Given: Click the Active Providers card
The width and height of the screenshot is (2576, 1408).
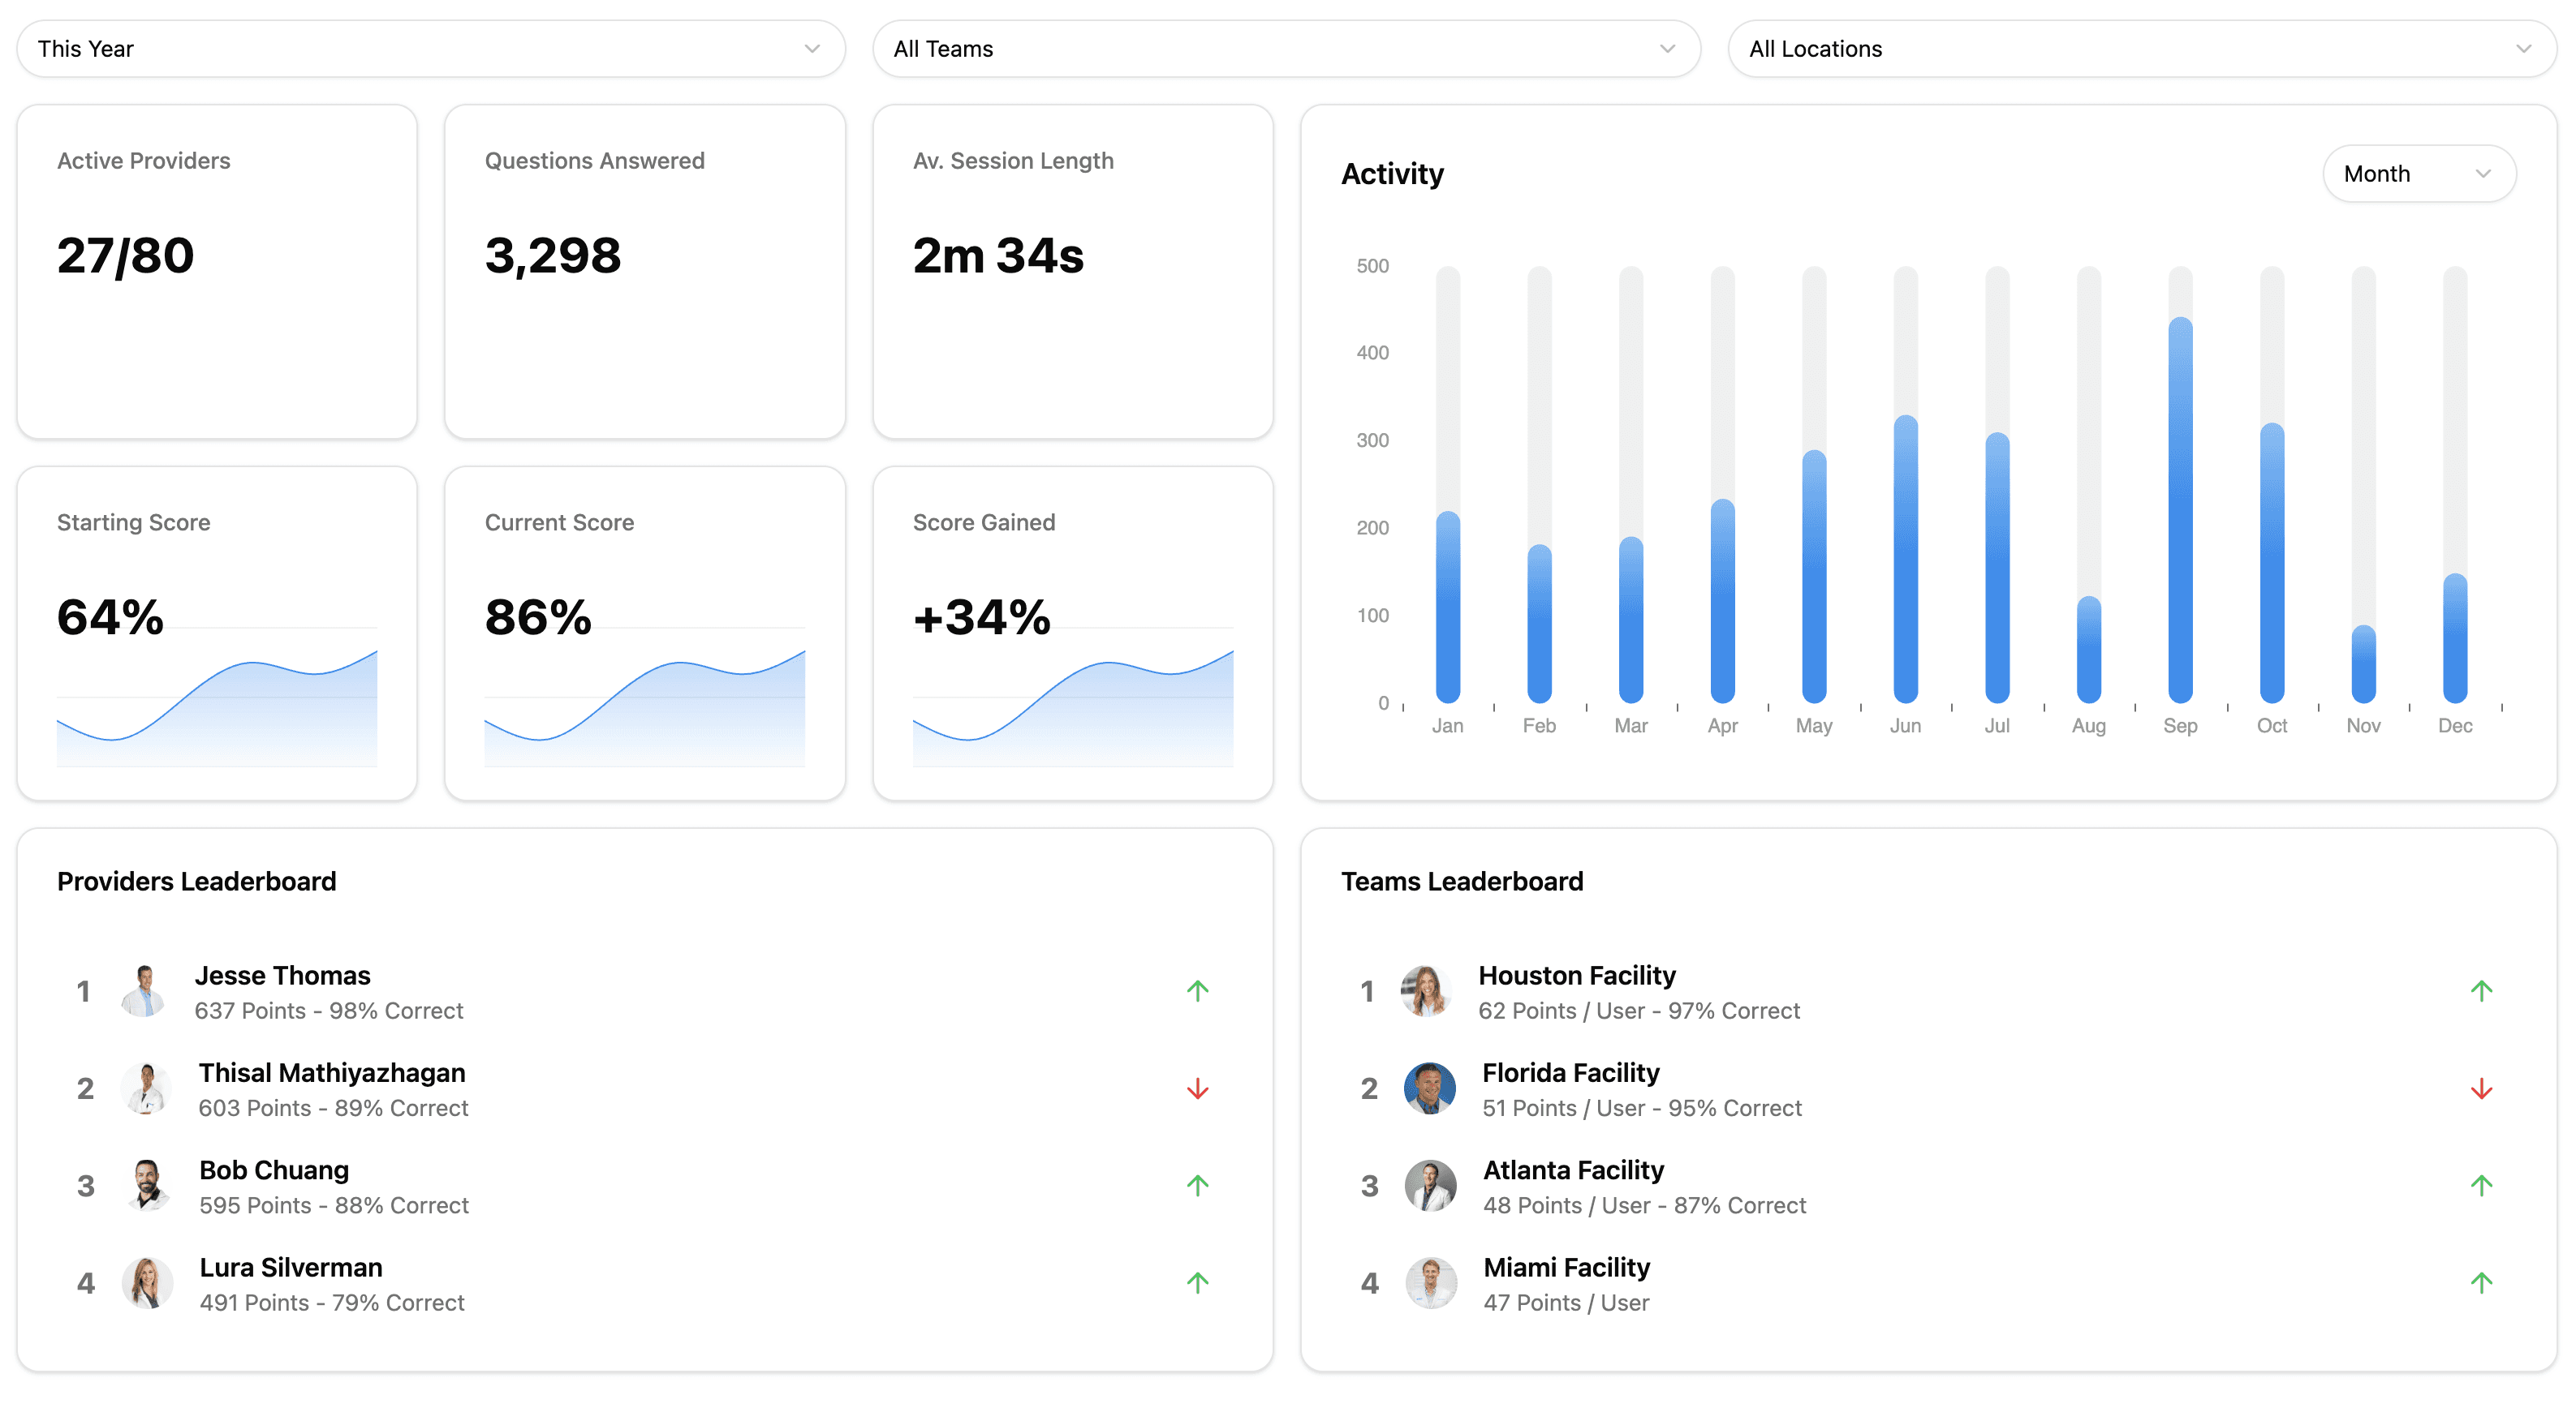Looking at the screenshot, I should click(216, 271).
